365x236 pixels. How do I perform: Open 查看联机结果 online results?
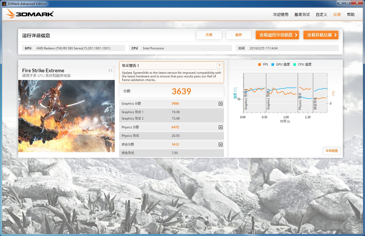tap(321, 35)
